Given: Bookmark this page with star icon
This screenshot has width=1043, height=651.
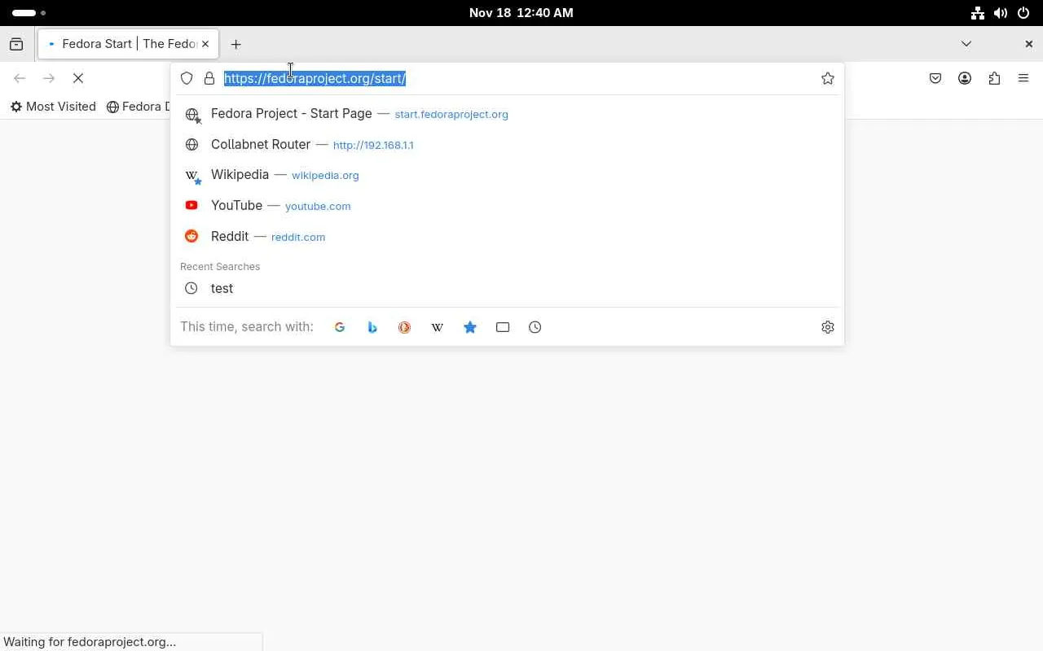Looking at the screenshot, I should pyautogui.click(x=828, y=78).
